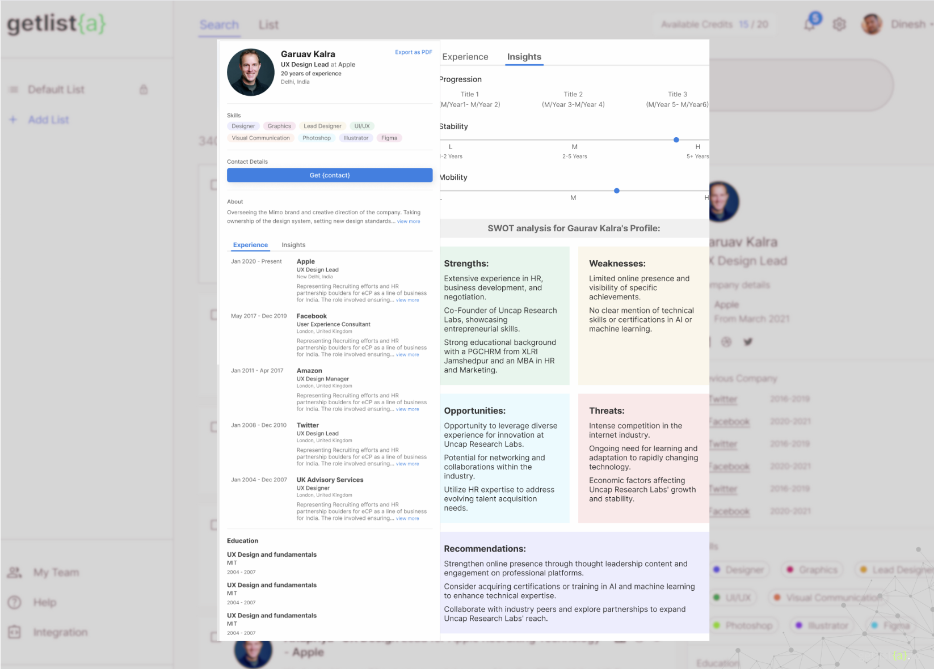The image size is (934, 669).
Task: Click the Strengths heading in SWOT
Action: tap(466, 264)
